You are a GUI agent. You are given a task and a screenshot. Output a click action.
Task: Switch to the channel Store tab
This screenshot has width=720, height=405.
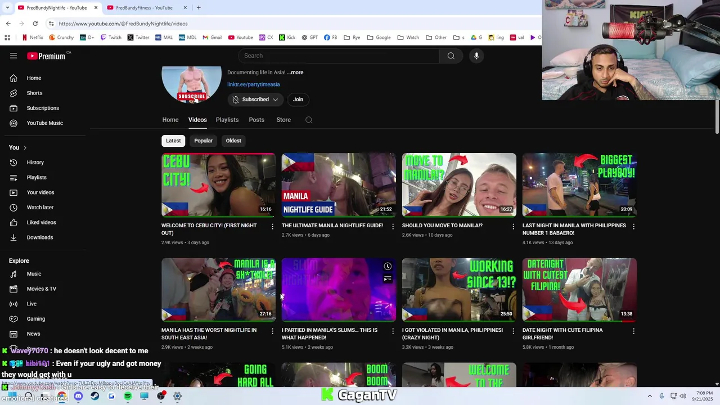(283, 120)
